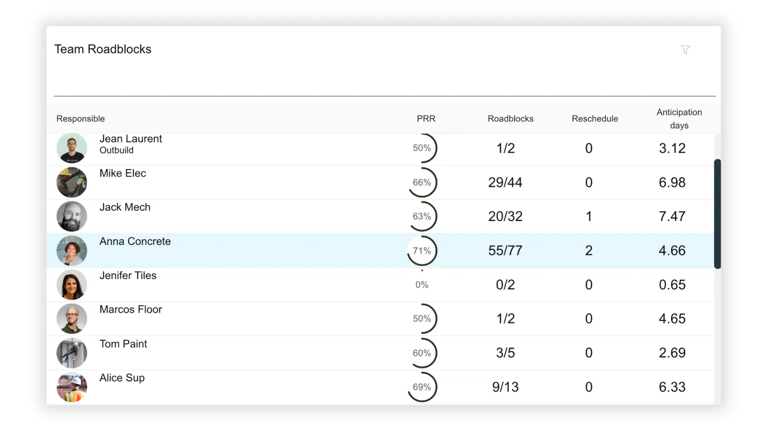Click Jean Laurent's 50% PRR ring
The width and height of the screenshot is (767, 431).
coord(422,148)
